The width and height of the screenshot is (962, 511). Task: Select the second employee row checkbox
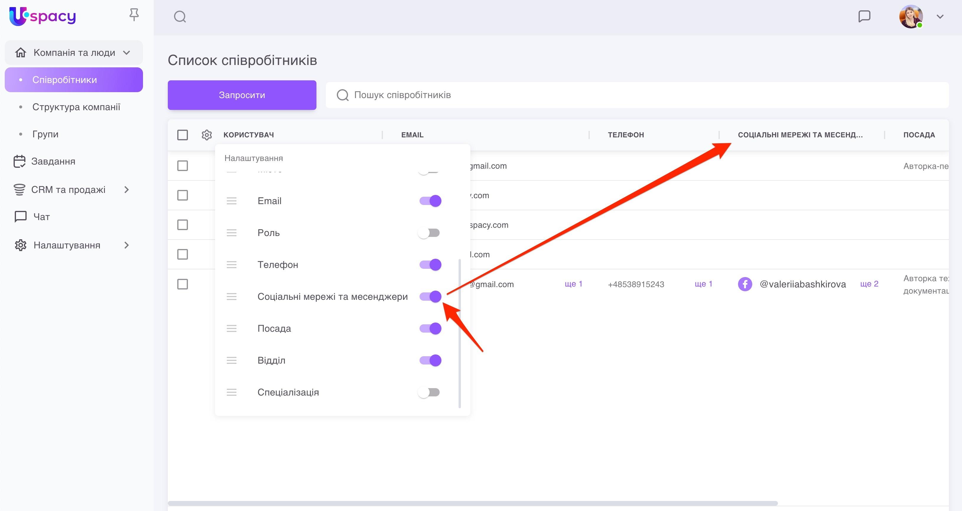tap(183, 195)
